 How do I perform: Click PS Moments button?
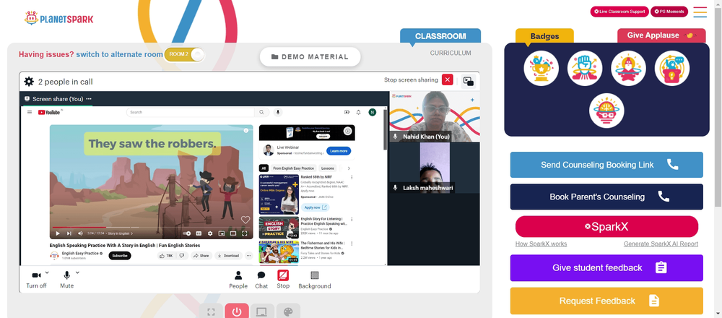click(x=669, y=12)
